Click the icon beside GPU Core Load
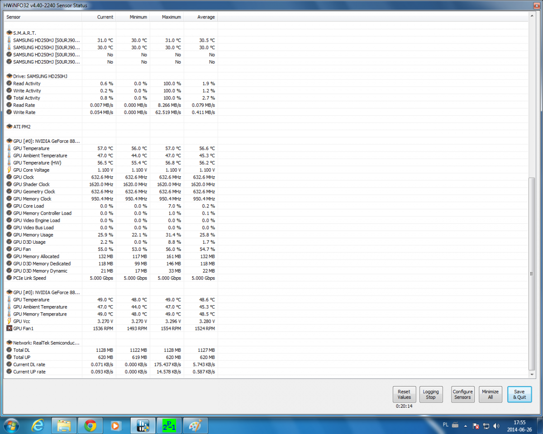Viewport: 543px width, 434px height. click(x=9, y=206)
